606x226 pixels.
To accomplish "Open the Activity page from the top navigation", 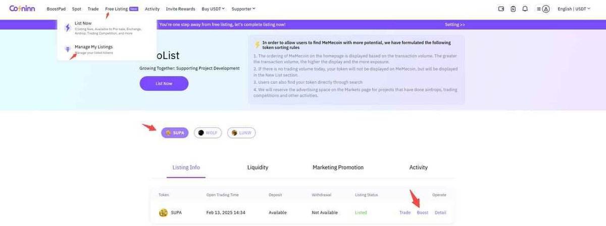I will [x=152, y=9].
